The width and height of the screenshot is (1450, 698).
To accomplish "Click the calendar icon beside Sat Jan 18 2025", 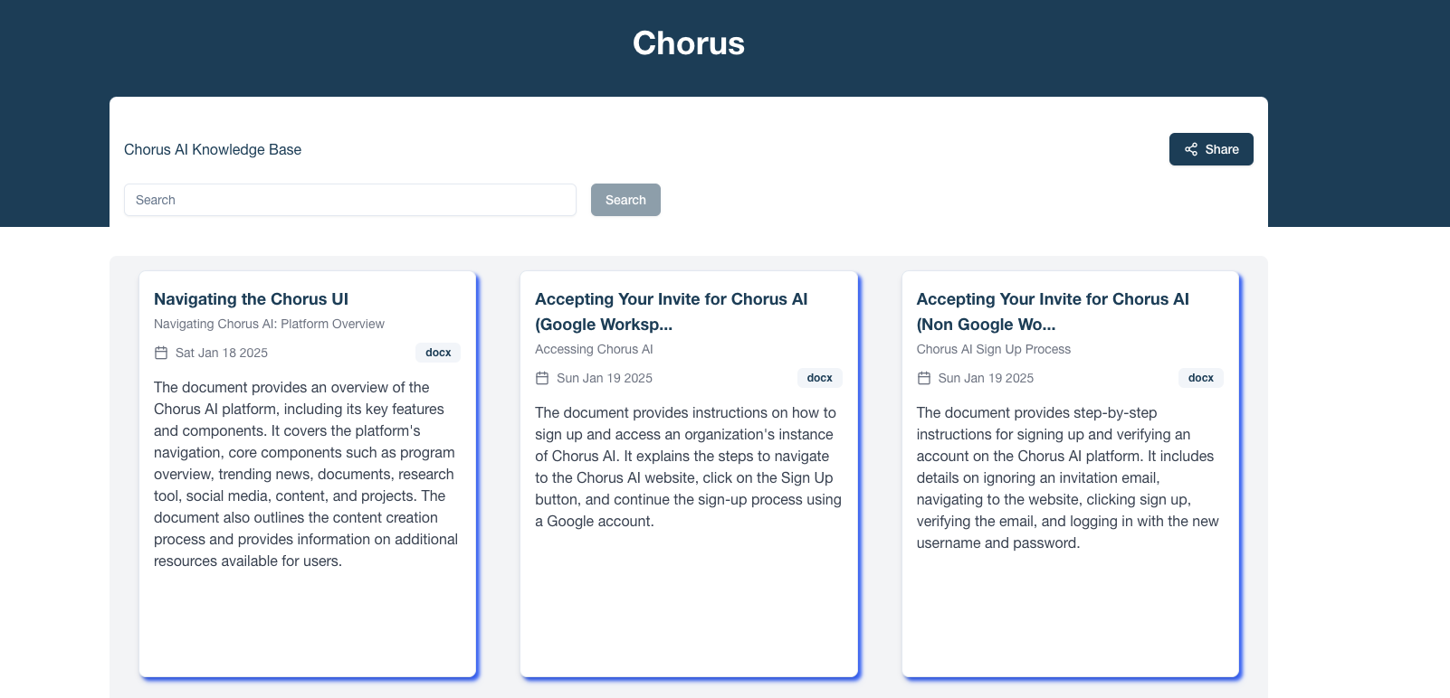I will [161, 353].
